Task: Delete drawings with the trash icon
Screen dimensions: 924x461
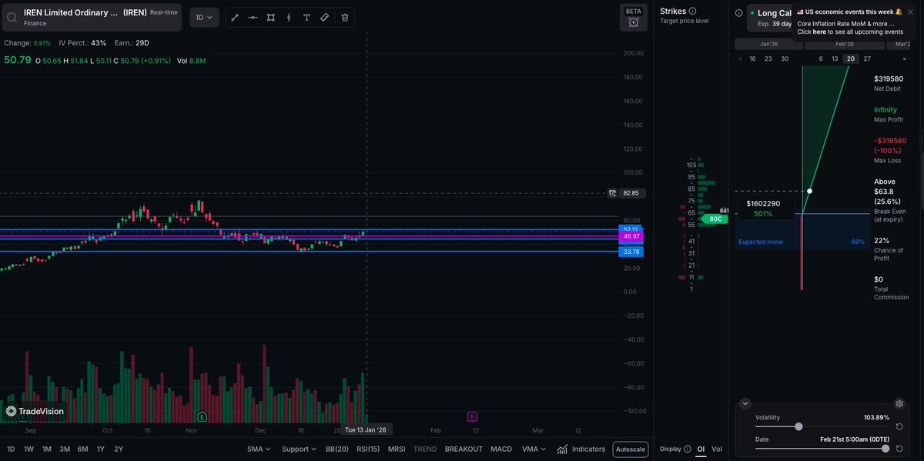Action: click(x=345, y=17)
